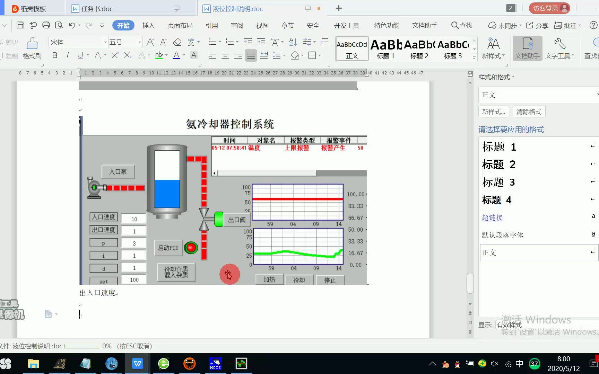The width and height of the screenshot is (599, 374).
Task: Open underline style dropdown arrow
Action: [88, 55]
